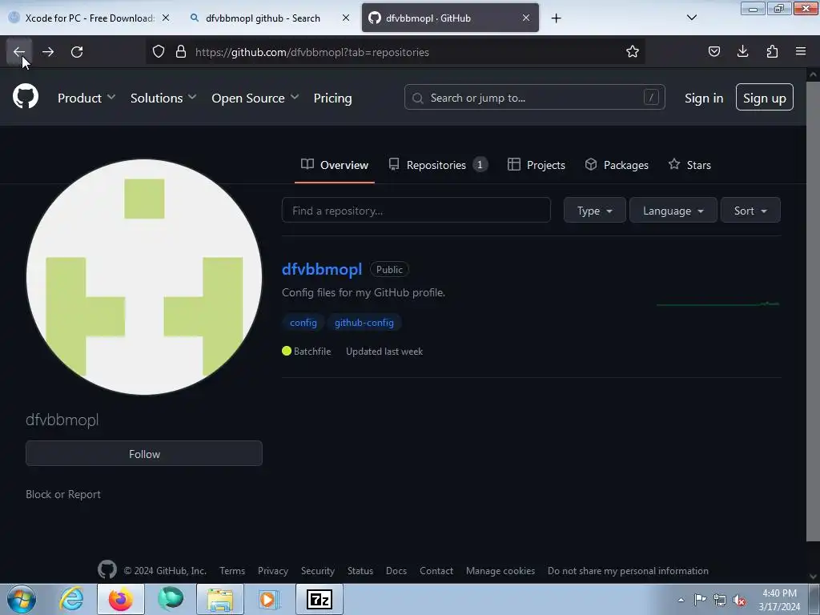This screenshot has height=615, width=820.
Task: Click Manage cookies in footer
Action: point(500,570)
